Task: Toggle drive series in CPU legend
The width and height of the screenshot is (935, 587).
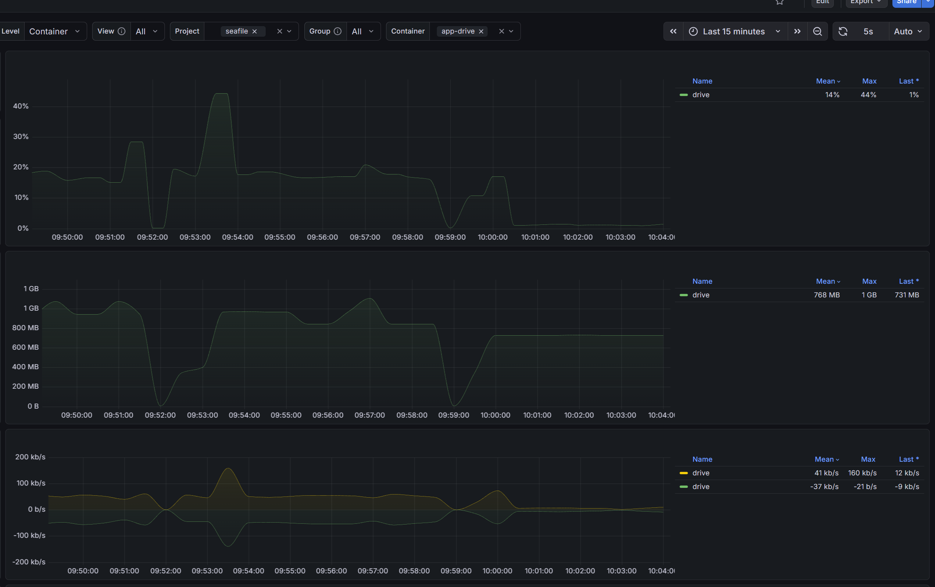Action: [x=701, y=95]
